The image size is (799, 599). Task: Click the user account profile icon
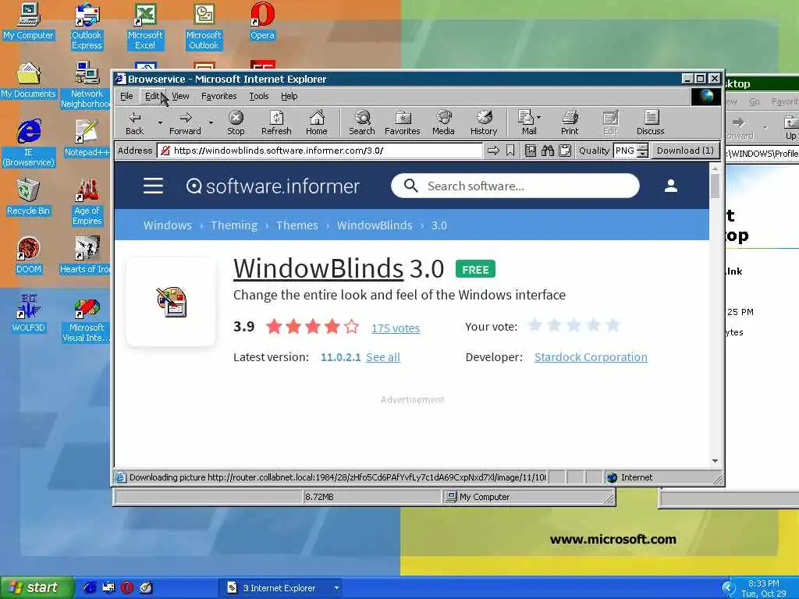click(671, 186)
